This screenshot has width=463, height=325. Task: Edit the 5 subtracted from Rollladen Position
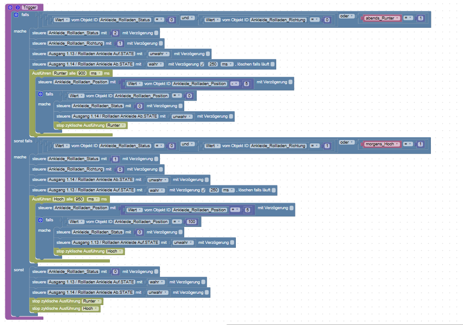click(247, 84)
